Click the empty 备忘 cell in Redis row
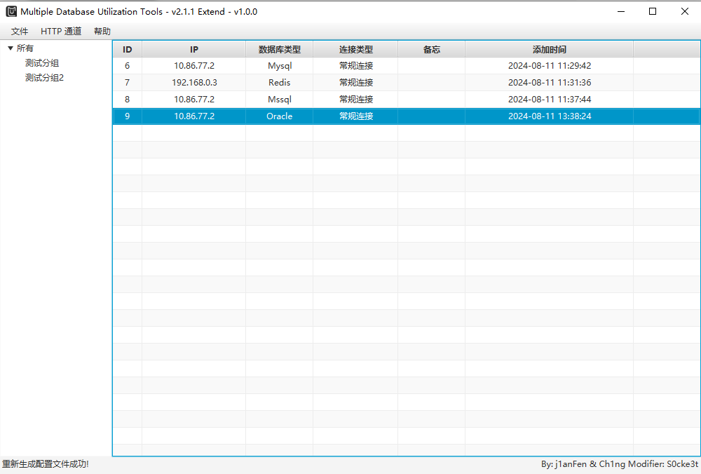Viewport: 701px width, 474px height. (431, 83)
